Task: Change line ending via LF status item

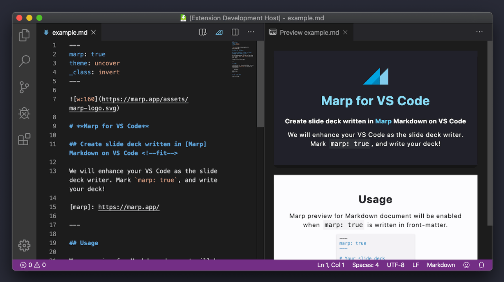Action: click(416, 265)
